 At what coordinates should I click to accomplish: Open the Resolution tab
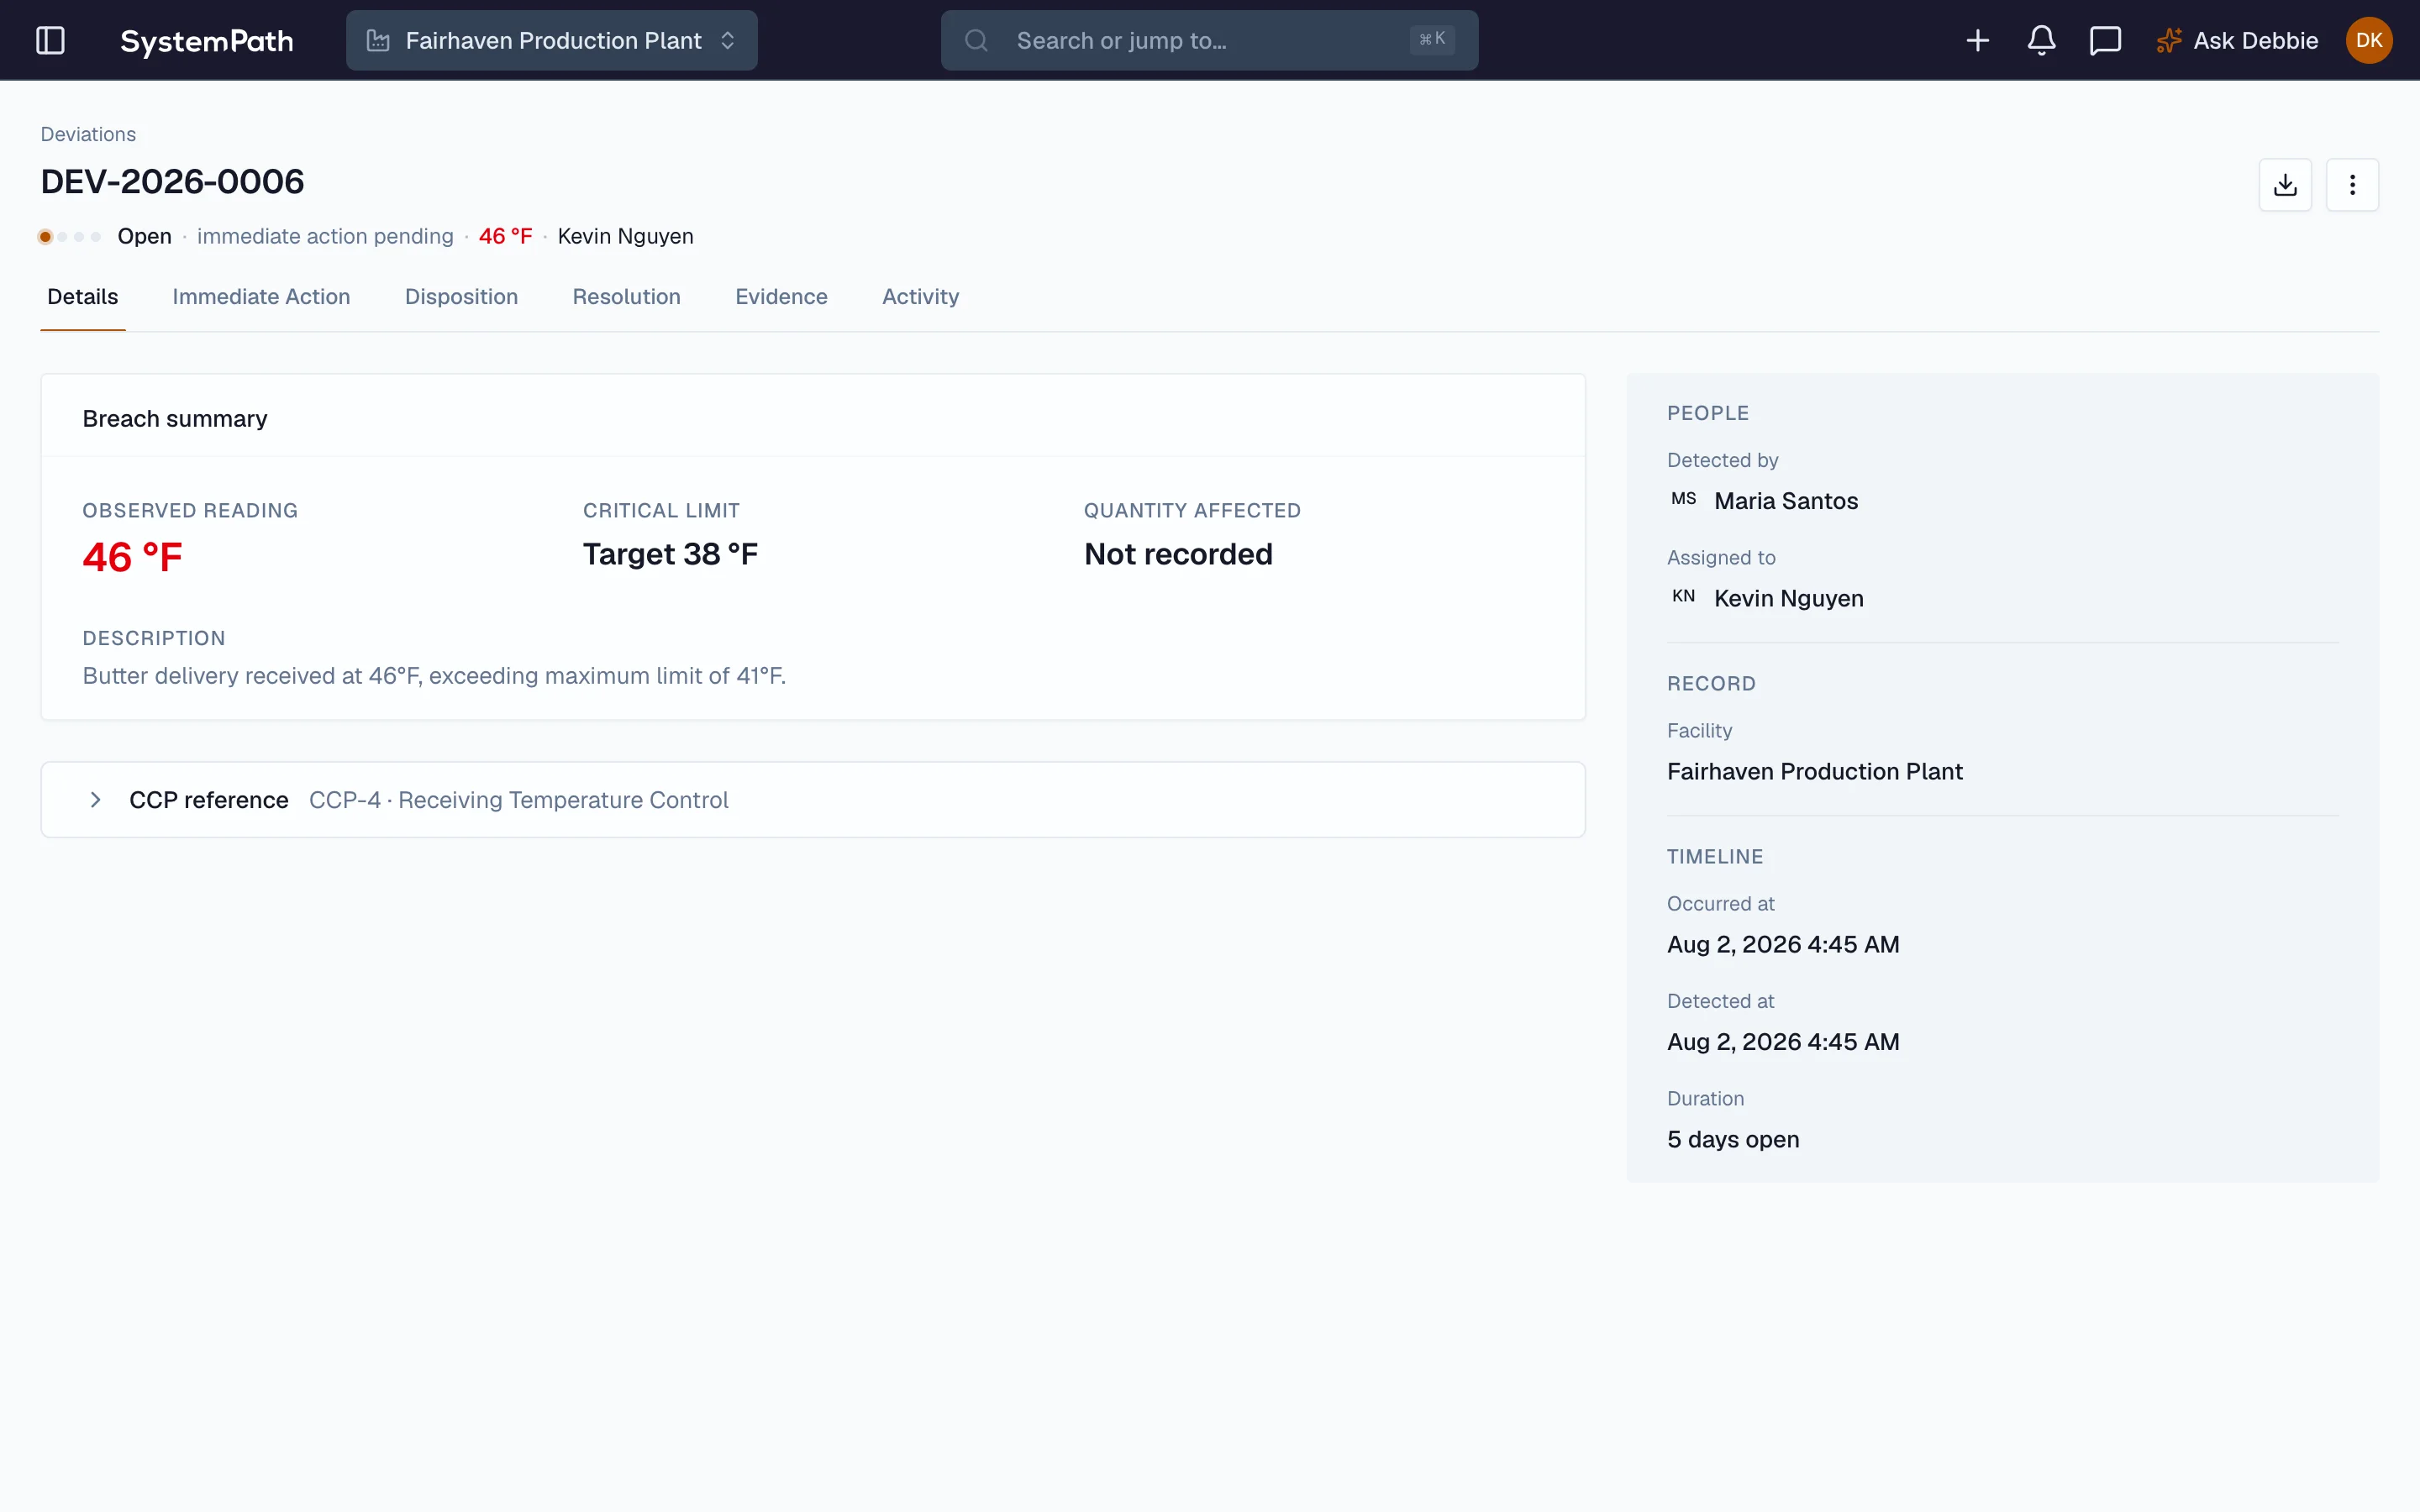626,297
